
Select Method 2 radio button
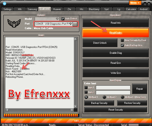tap(104, 97)
